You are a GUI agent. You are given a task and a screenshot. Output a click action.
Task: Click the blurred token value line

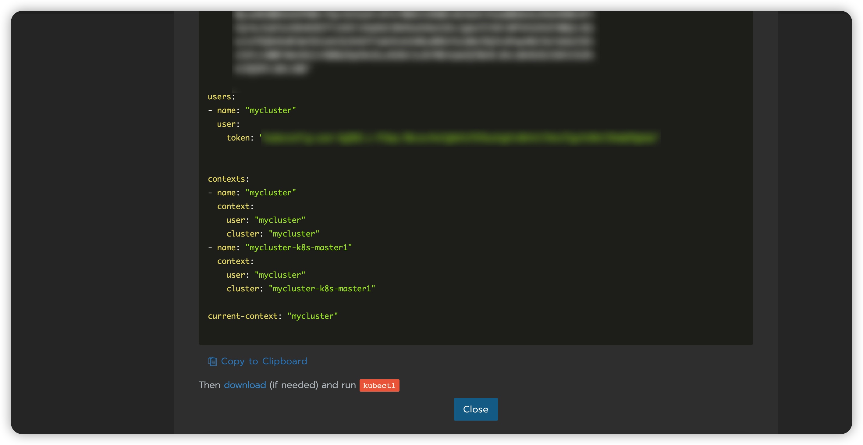[x=459, y=138]
